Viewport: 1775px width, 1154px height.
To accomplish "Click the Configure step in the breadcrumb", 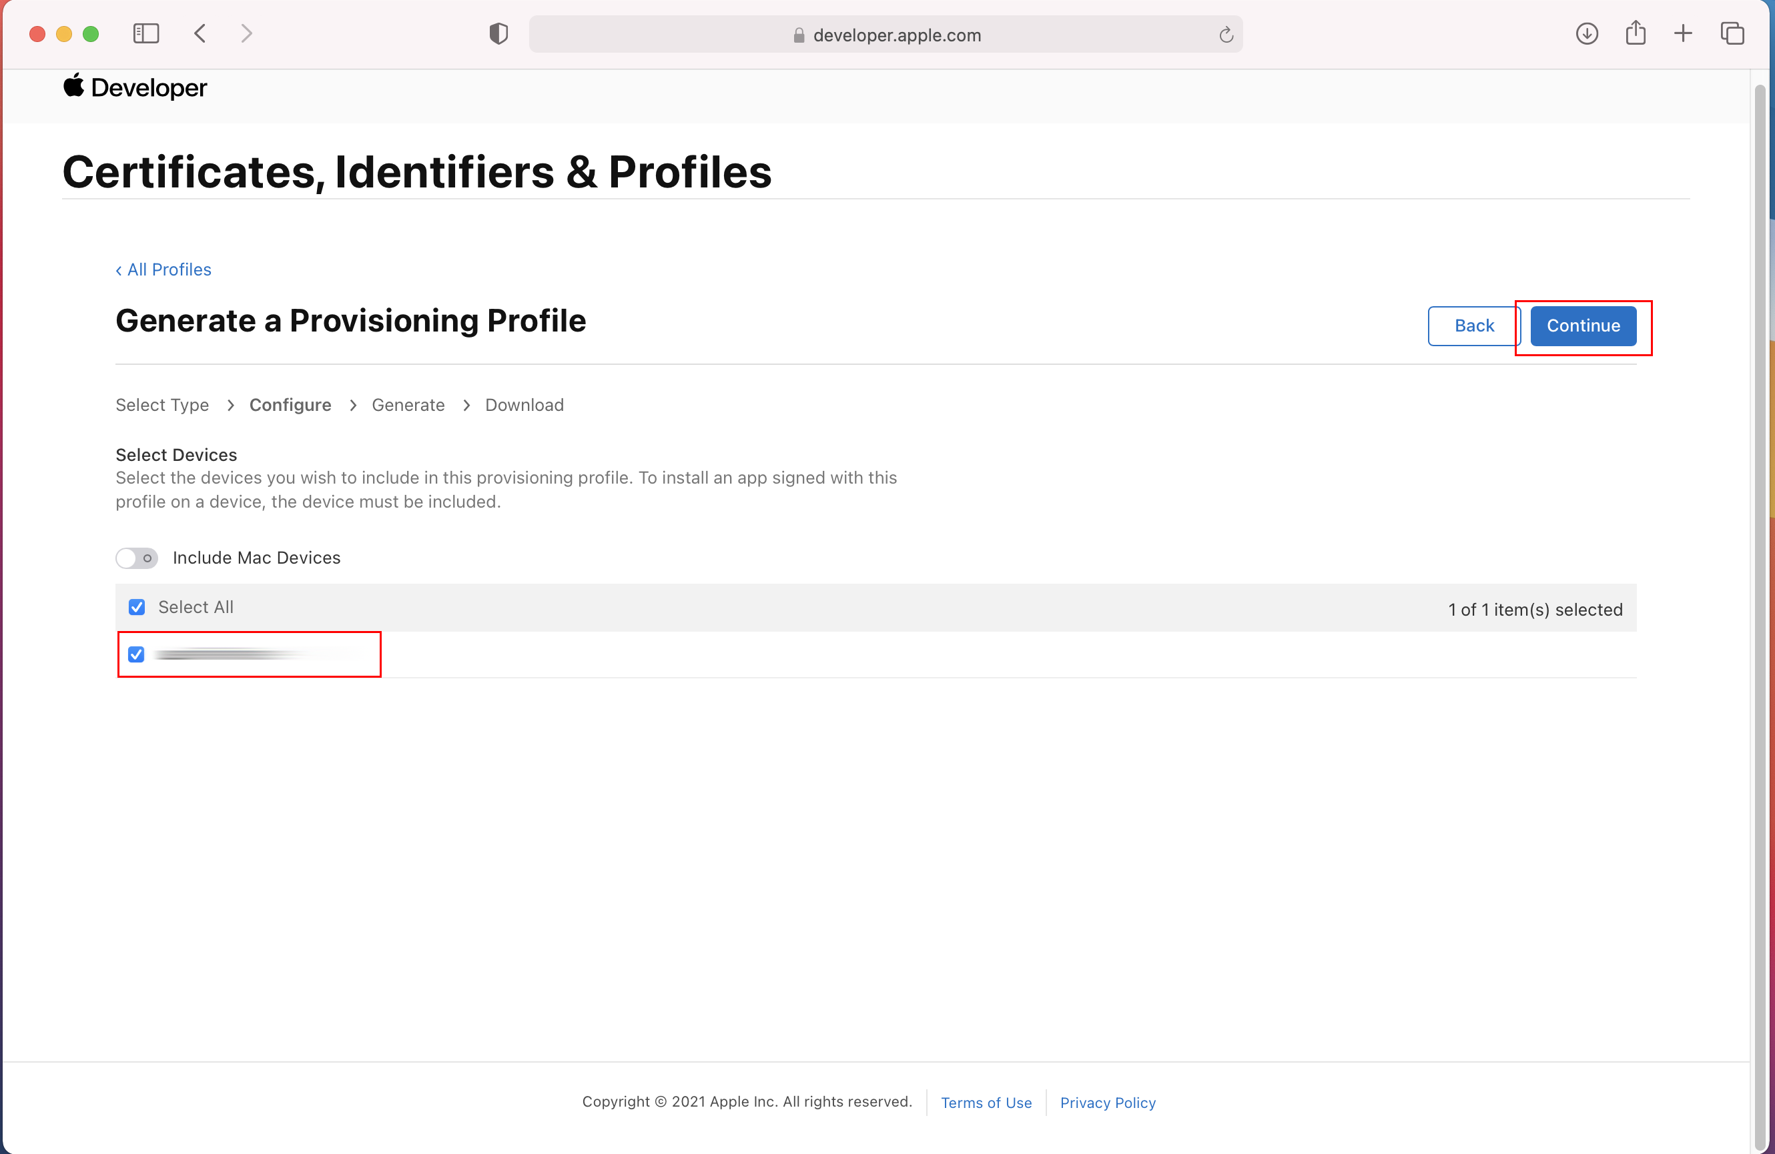I will (x=290, y=405).
